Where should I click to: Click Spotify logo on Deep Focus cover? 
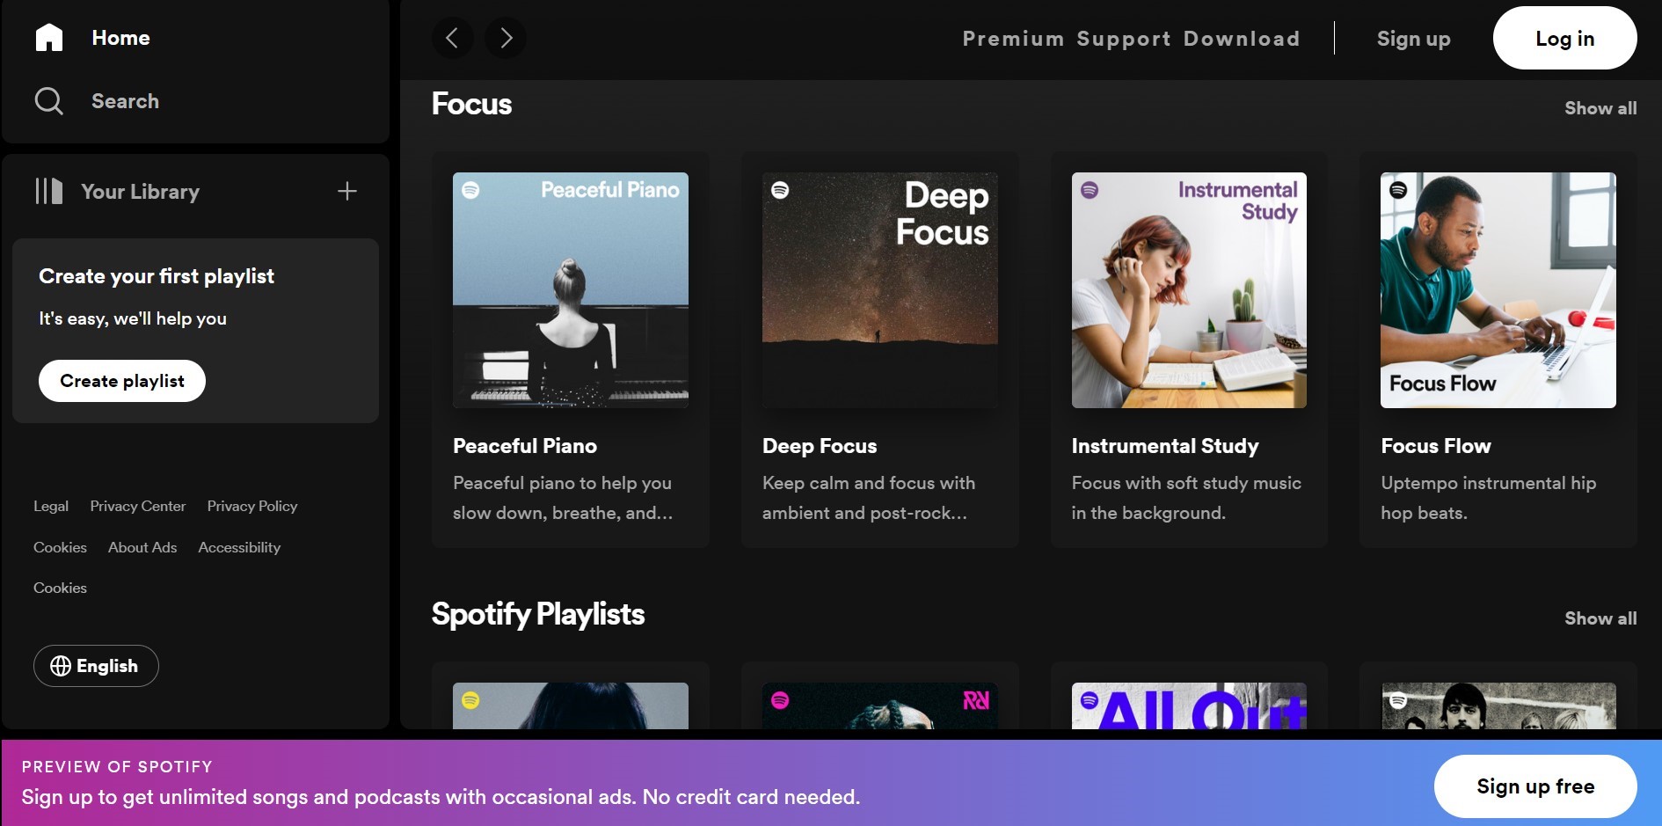(x=780, y=190)
